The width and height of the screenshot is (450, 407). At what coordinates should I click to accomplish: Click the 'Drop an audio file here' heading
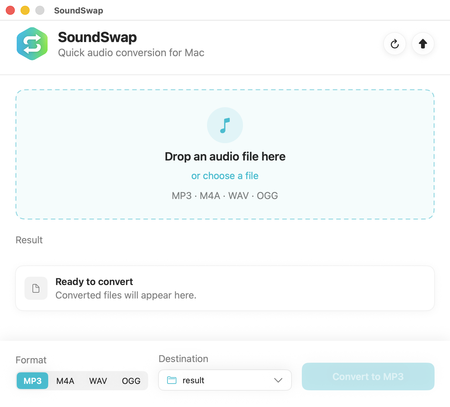pos(225,157)
